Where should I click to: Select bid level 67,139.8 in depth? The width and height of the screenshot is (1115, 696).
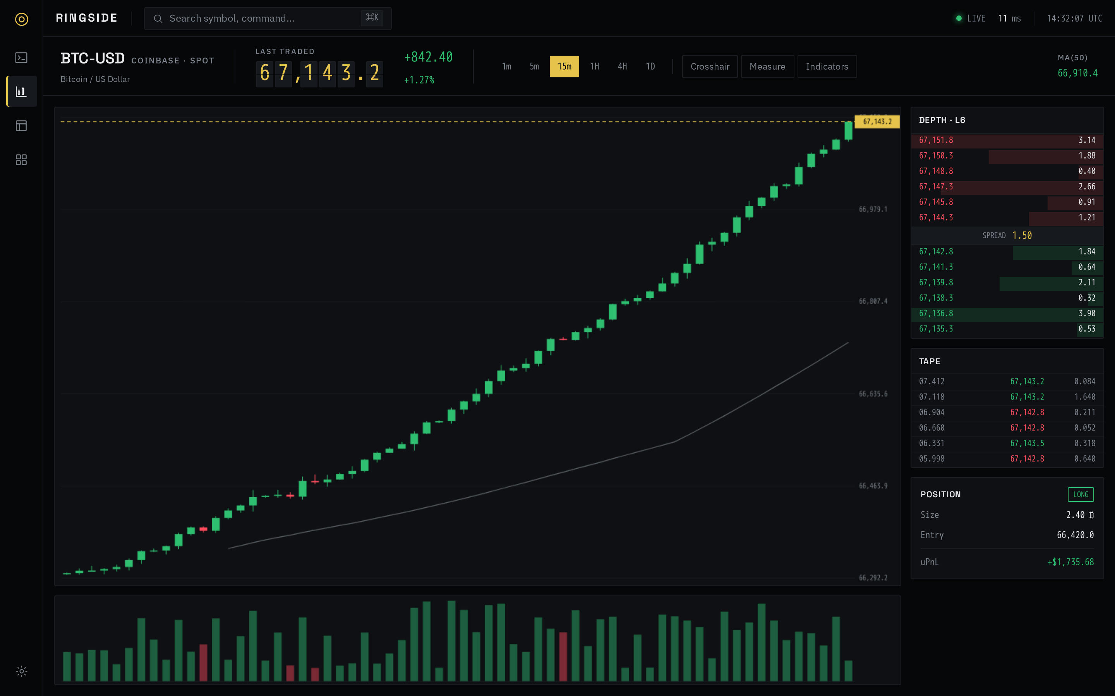click(1007, 283)
